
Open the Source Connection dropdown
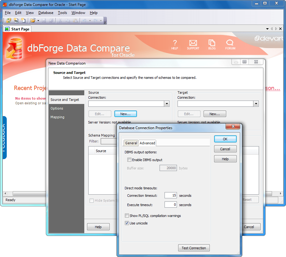[167, 104]
